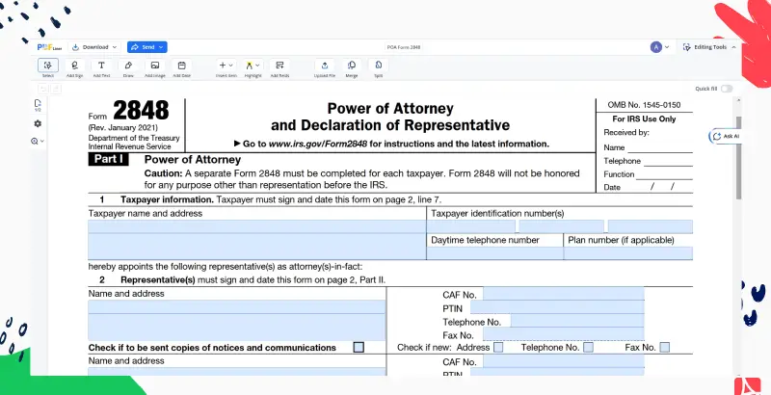Screen dimensions: 771x395
Task: Click the second representative CAF No. field
Action: click(564, 361)
